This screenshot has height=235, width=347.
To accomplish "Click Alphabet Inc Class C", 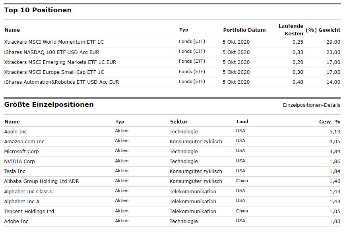I will coord(29,191).
